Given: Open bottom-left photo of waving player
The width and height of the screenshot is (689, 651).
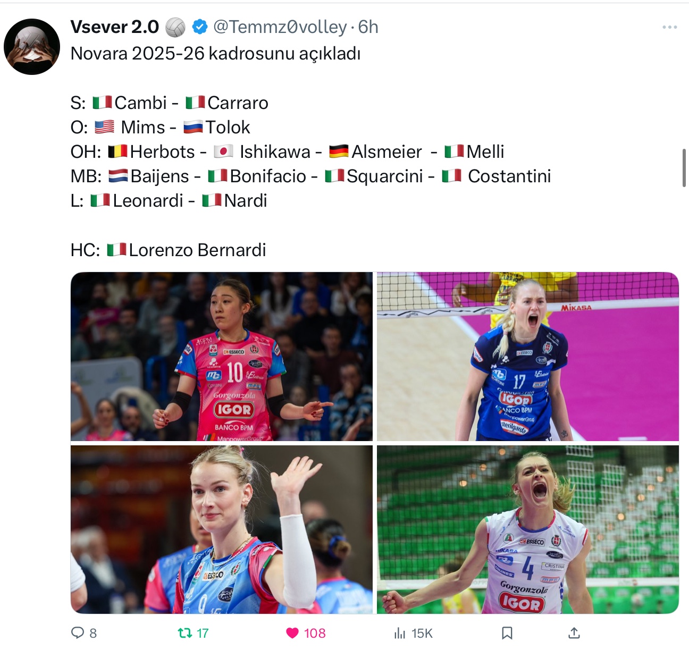Looking at the screenshot, I should [222, 530].
